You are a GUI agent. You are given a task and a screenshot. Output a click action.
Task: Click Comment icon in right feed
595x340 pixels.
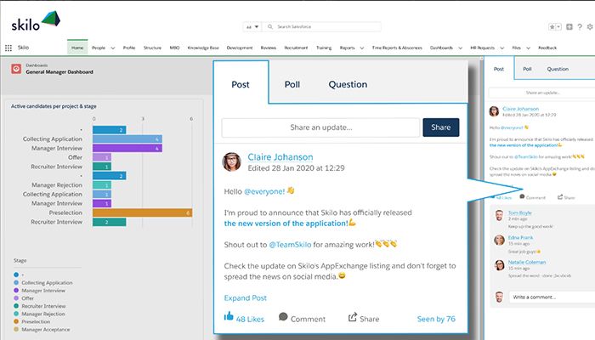click(x=522, y=196)
